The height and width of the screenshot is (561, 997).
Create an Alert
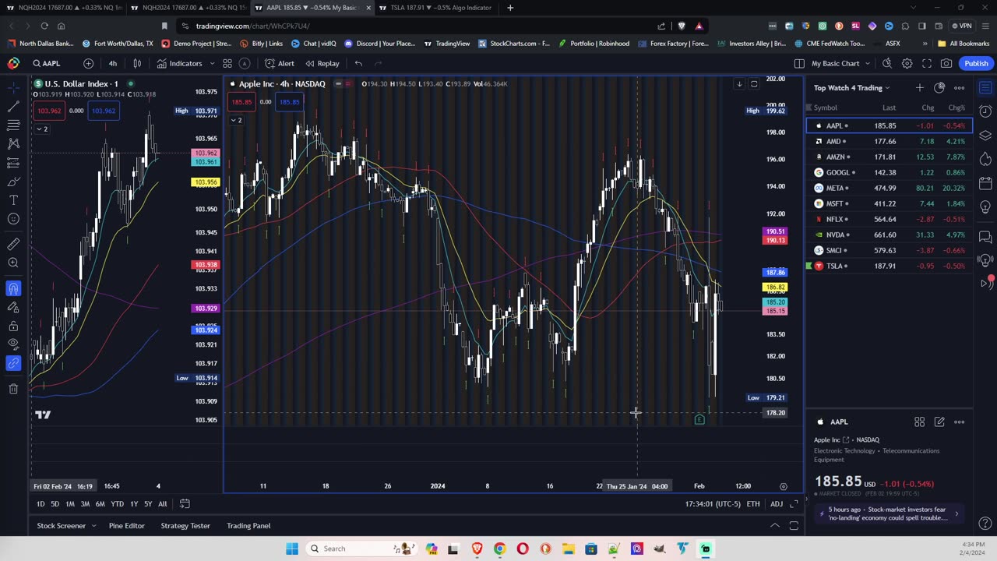click(x=280, y=63)
